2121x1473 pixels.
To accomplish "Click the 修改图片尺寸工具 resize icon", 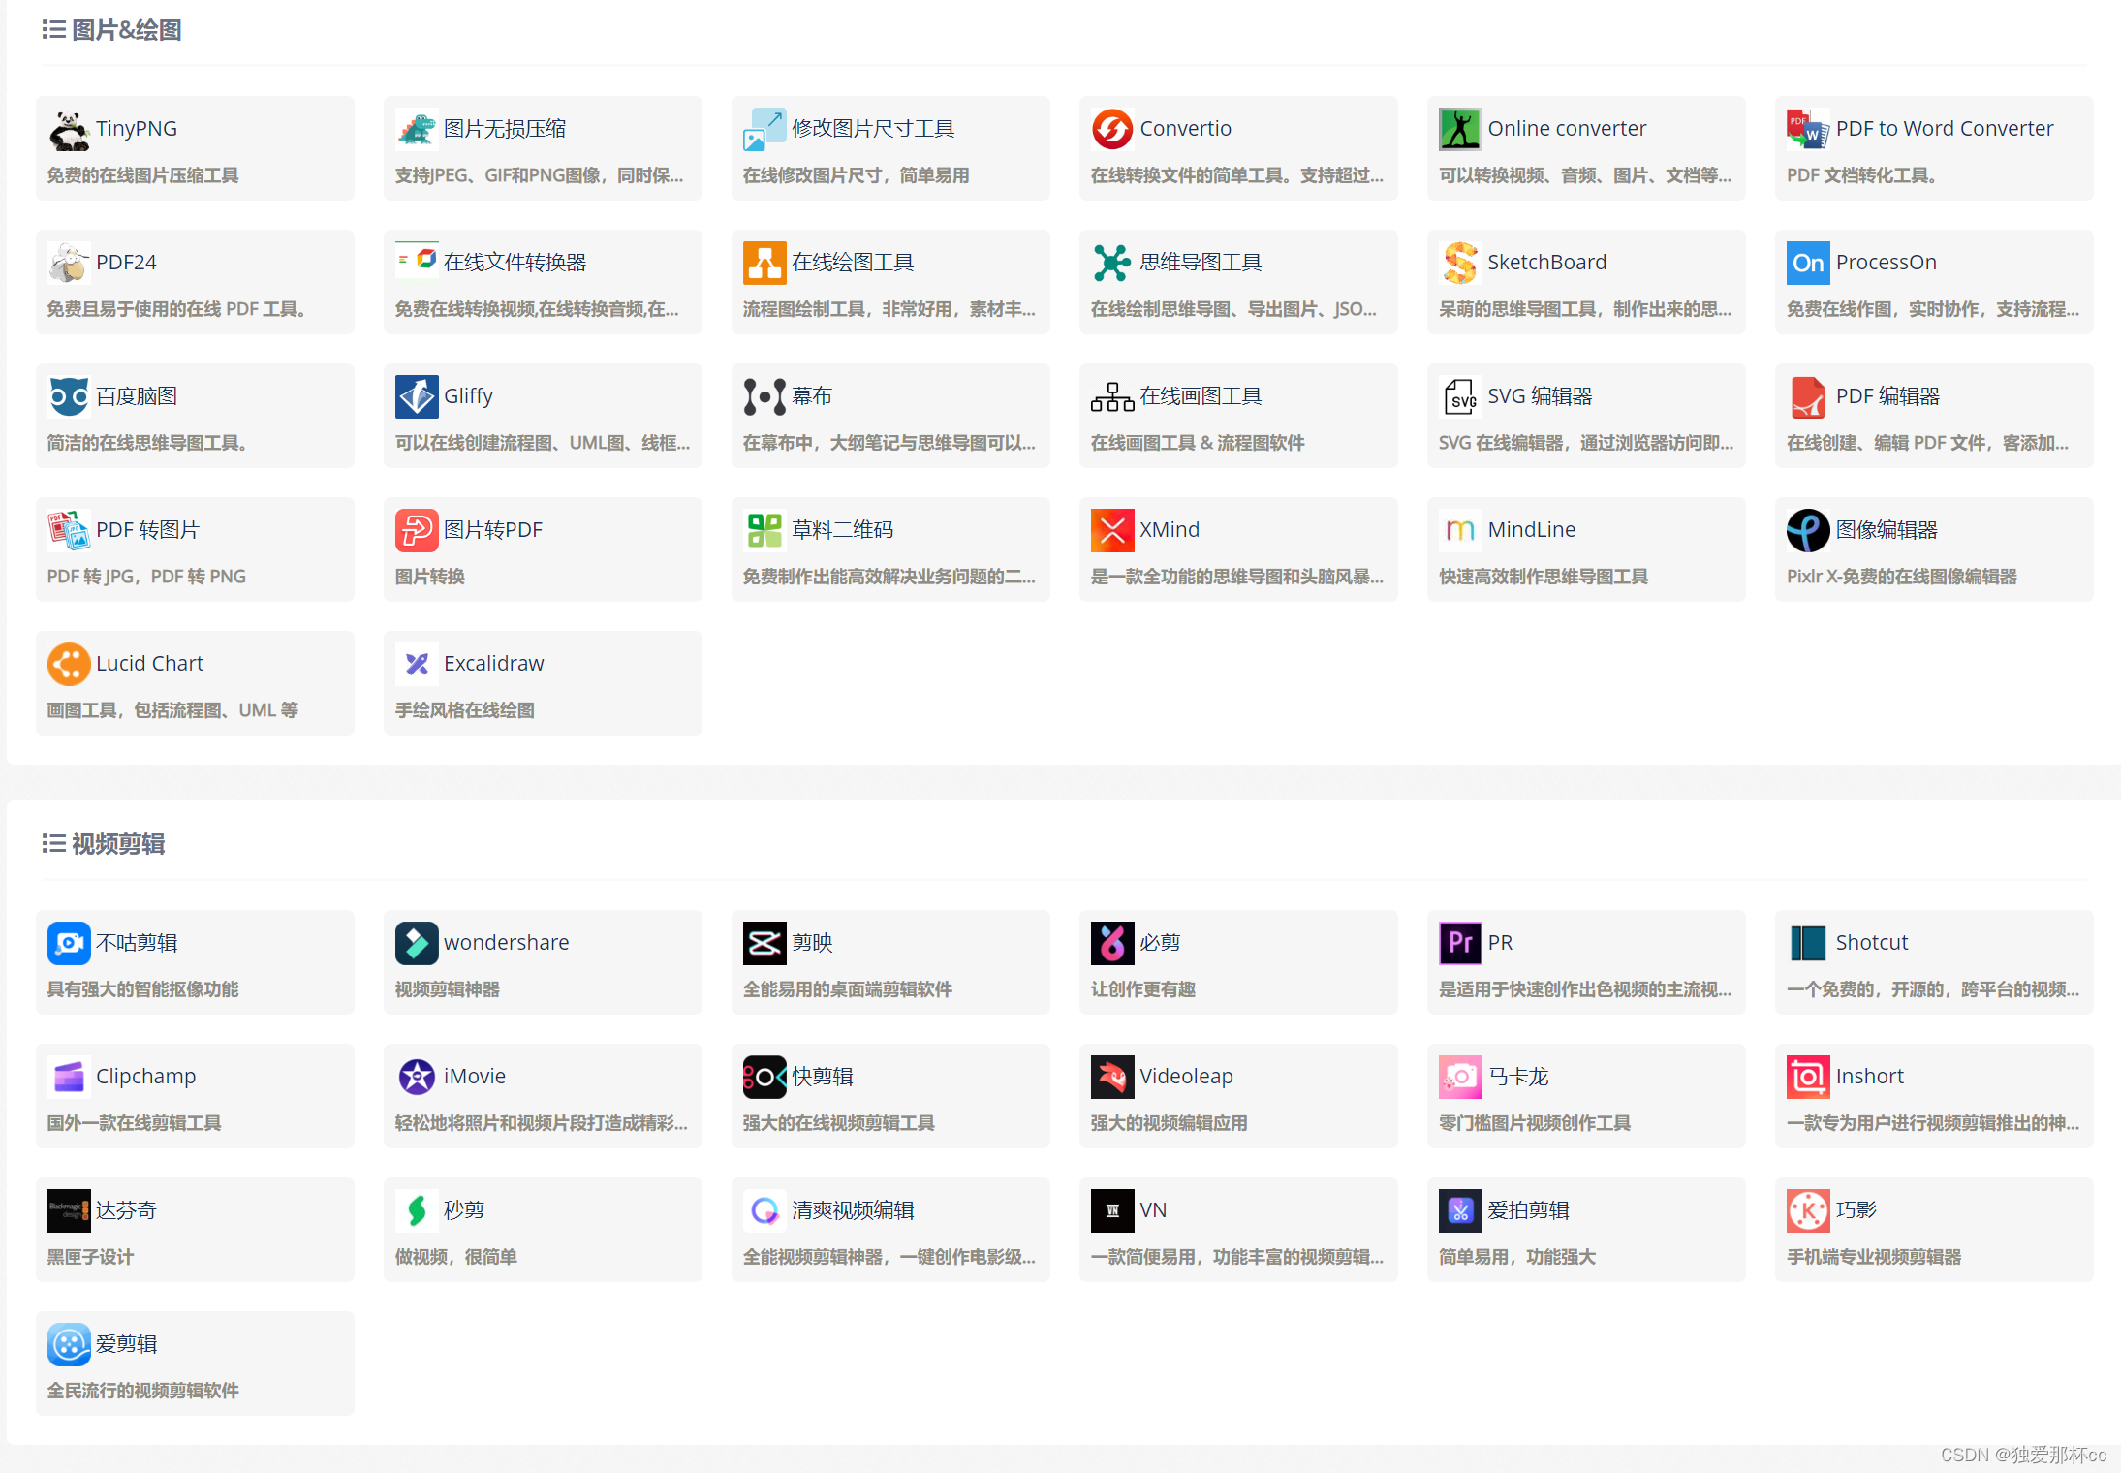I will [x=764, y=129].
